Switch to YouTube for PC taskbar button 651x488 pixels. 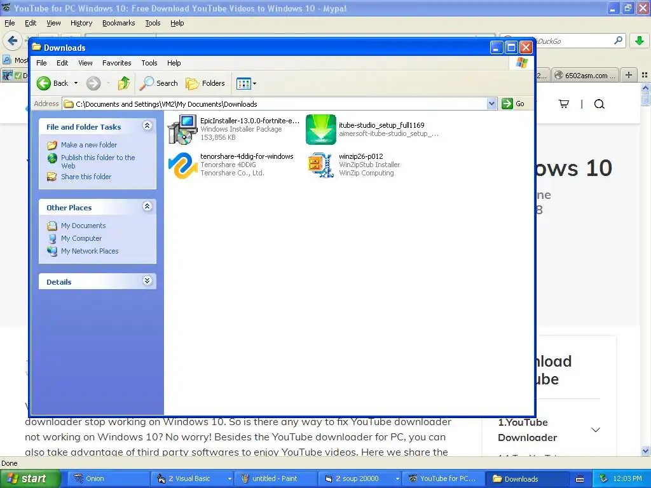(443, 479)
